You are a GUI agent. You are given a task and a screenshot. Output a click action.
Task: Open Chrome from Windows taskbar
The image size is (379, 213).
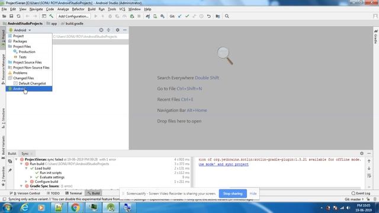(x=75, y=208)
